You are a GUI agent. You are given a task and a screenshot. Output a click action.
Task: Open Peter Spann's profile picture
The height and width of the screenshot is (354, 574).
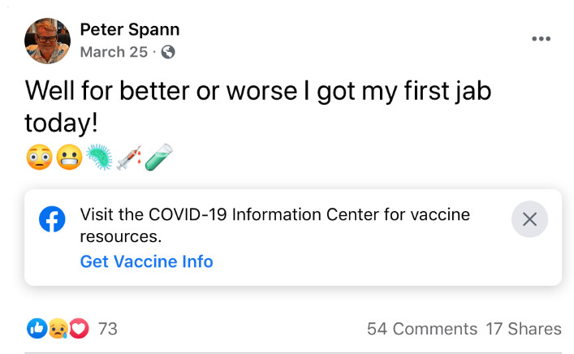click(x=47, y=41)
